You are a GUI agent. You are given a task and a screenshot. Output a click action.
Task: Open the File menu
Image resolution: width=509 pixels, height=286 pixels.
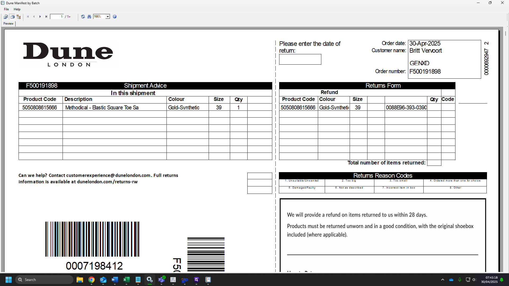(x=6, y=9)
